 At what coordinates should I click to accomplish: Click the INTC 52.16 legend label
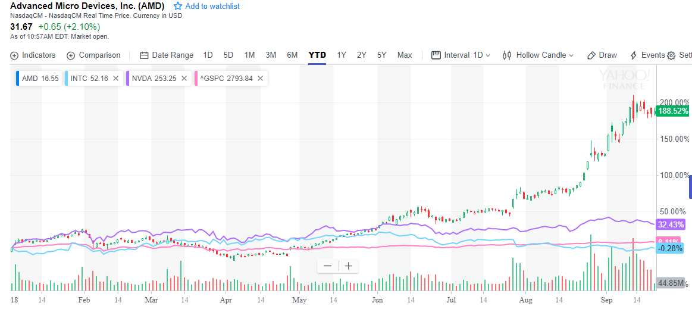90,78
